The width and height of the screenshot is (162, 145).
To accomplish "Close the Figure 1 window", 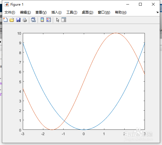I will pos(153,4).
